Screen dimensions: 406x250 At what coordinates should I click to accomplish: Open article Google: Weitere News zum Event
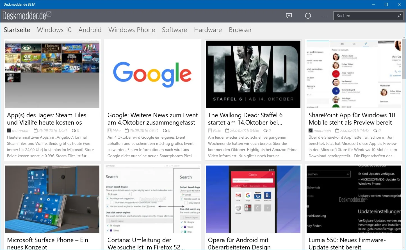pyautogui.click(x=153, y=119)
